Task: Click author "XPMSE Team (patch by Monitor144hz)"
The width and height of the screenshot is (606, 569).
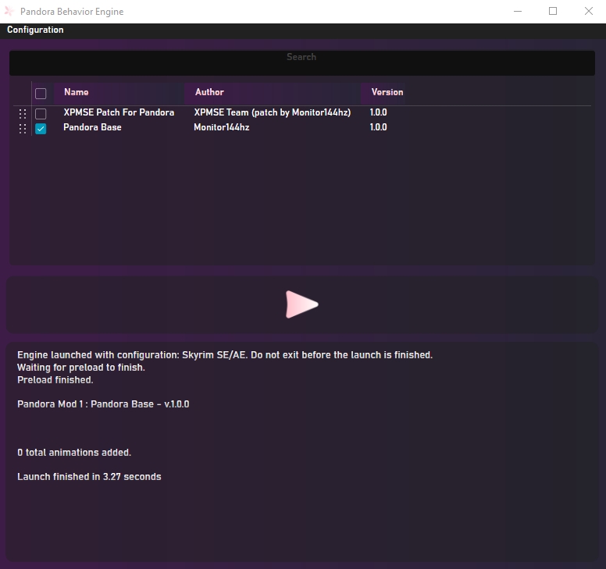Action: [273, 112]
